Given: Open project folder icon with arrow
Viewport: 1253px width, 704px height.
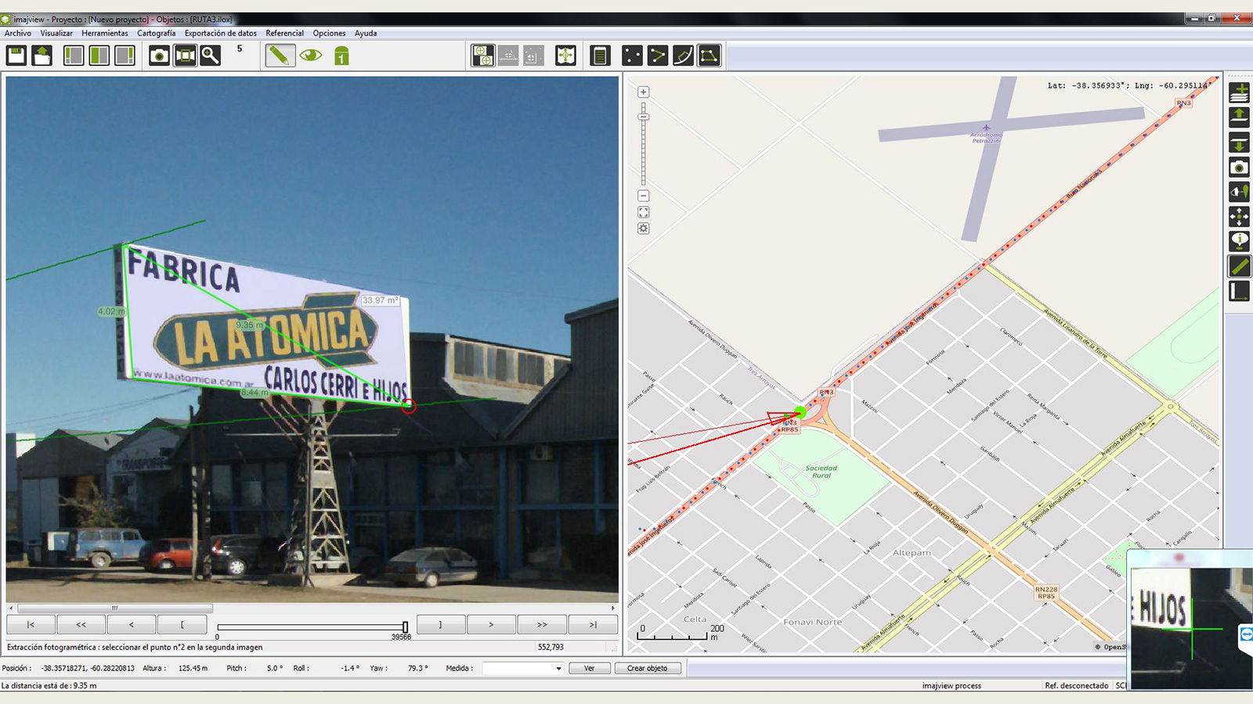Looking at the screenshot, I should click(x=42, y=56).
